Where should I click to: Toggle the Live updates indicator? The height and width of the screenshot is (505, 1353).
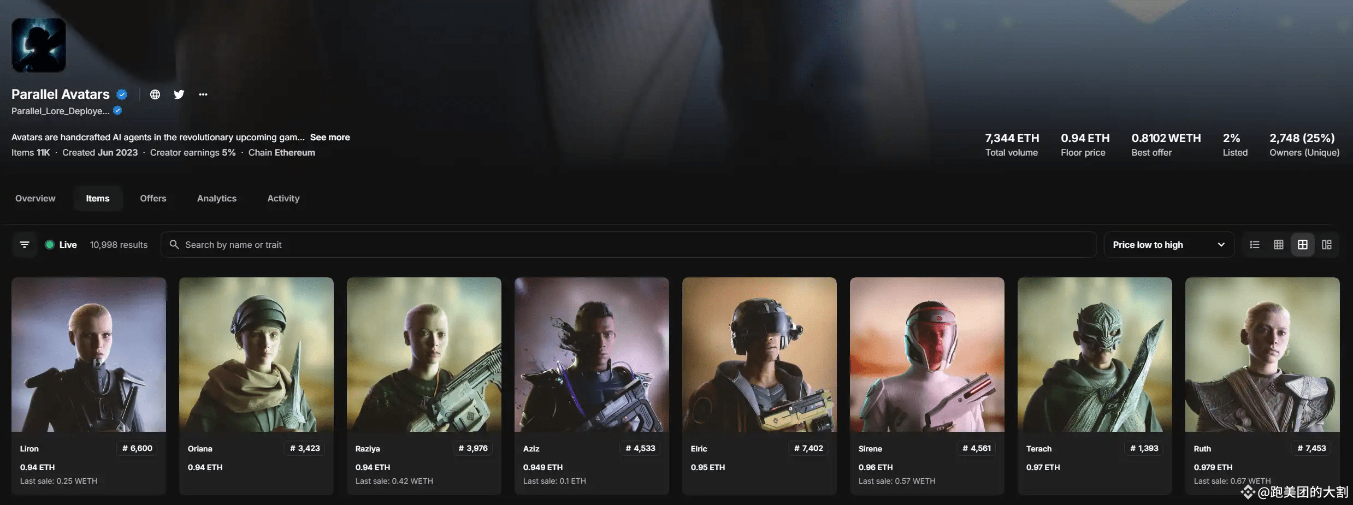click(x=61, y=245)
